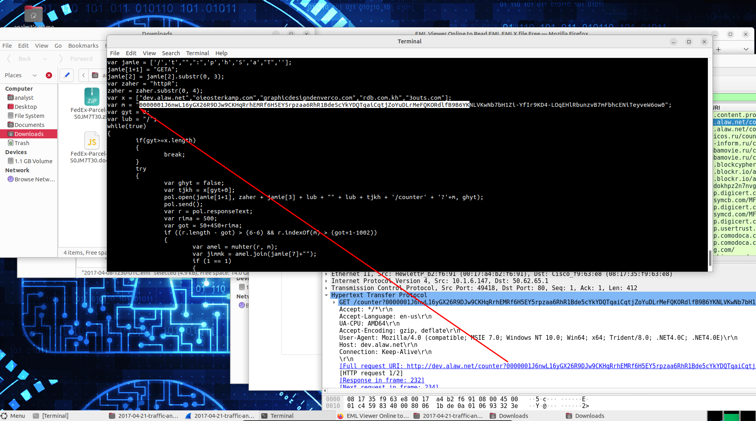Open the Terminal File menu
This screenshot has width=756, height=421.
(115, 53)
